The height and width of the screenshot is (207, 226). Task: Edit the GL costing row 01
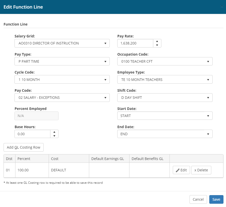181,170
